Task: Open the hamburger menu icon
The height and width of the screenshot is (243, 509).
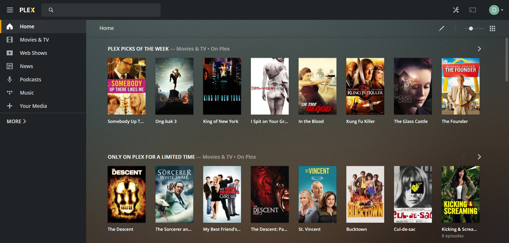Action: [x=10, y=10]
